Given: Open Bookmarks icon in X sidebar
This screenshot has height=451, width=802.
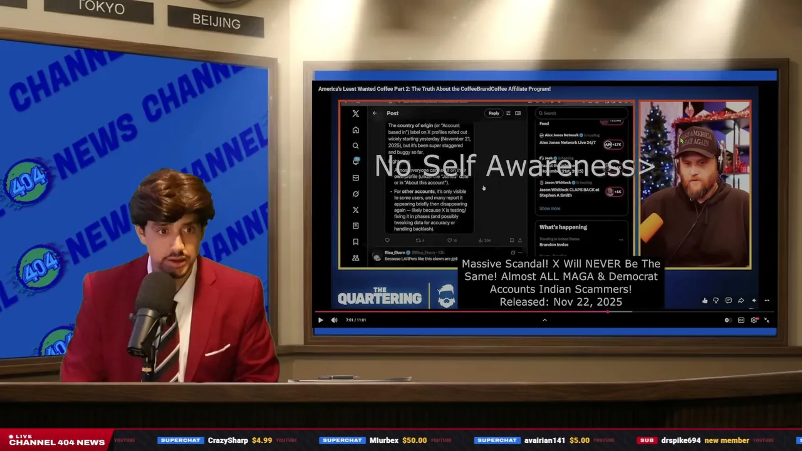Looking at the screenshot, I should [355, 242].
